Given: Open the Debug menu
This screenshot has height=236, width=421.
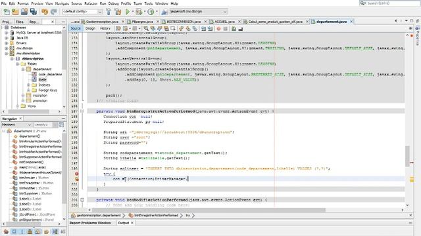Looking at the screenshot, I should coord(114,3).
